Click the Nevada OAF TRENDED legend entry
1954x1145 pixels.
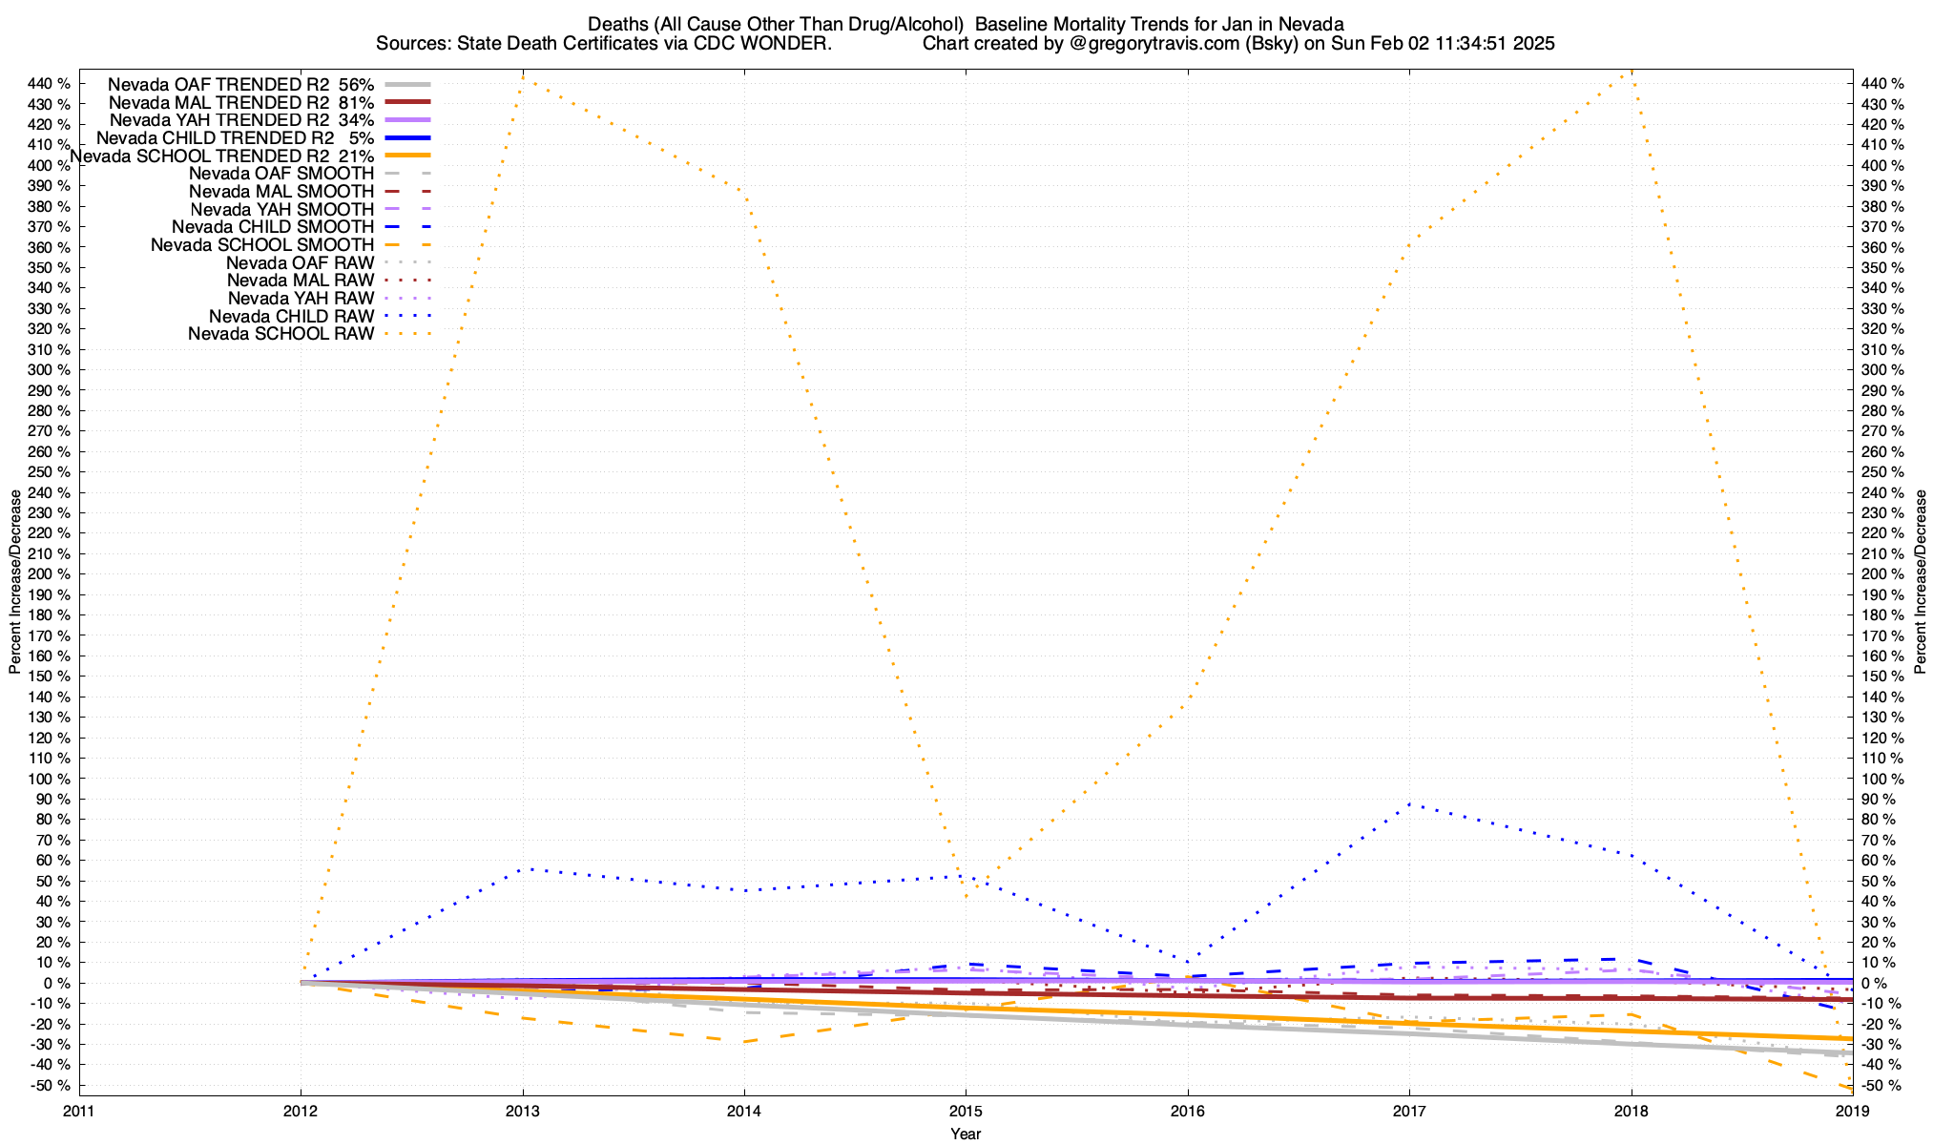[x=240, y=84]
